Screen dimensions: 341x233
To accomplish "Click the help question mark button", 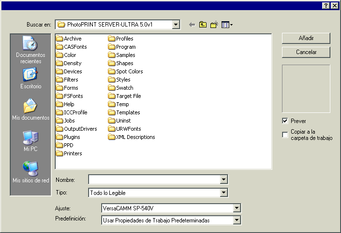I will pyautogui.click(x=326, y=5).
